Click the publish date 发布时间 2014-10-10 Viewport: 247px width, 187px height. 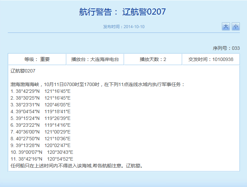point(124,27)
